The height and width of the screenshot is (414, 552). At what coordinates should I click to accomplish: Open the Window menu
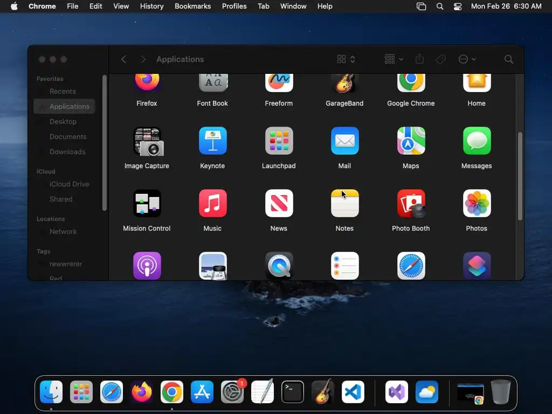coord(293,6)
